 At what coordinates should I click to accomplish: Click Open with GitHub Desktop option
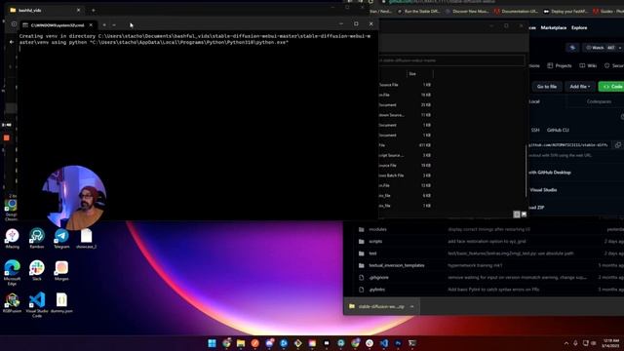click(550, 173)
